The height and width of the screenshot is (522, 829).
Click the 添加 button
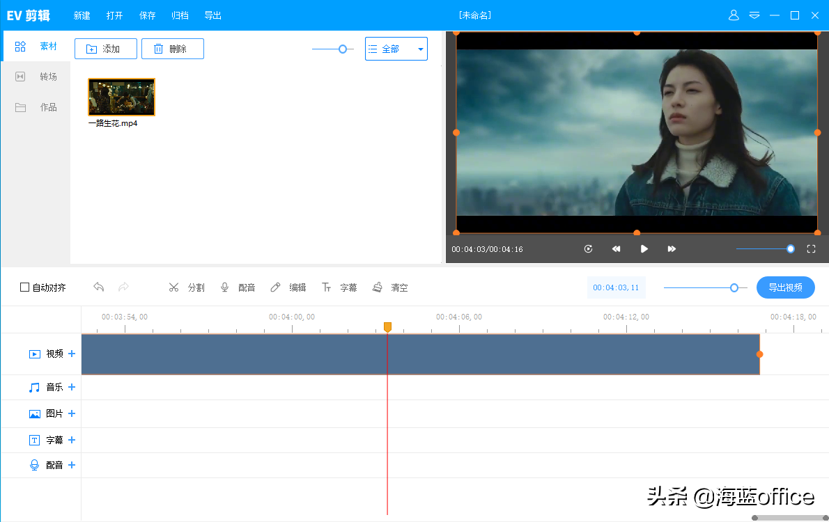point(106,49)
